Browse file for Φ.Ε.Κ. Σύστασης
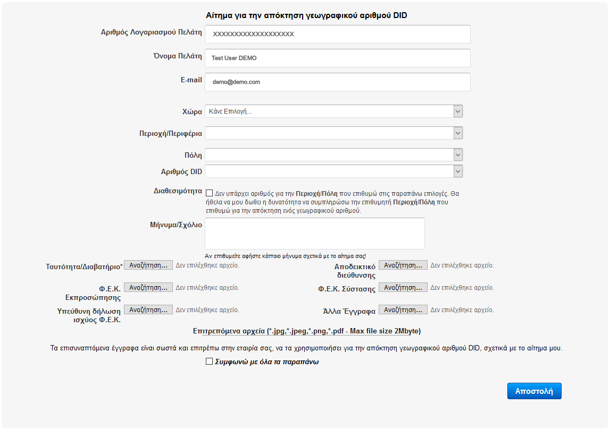 (x=403, y=288)
